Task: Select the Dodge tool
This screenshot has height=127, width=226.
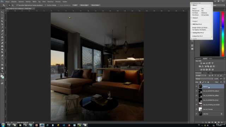Action: (2, 52)
